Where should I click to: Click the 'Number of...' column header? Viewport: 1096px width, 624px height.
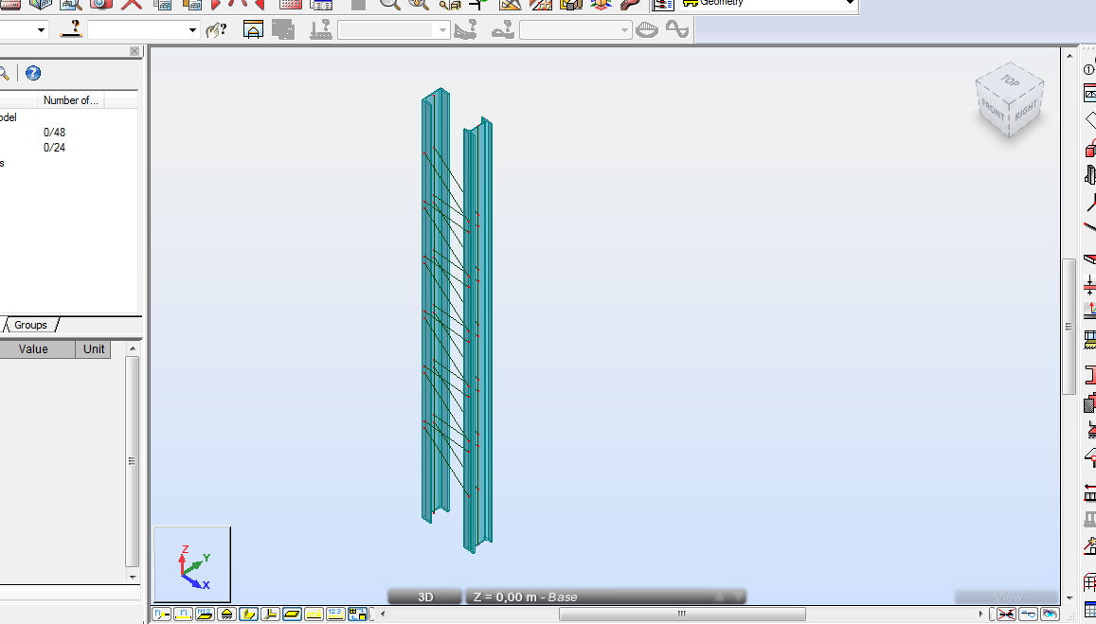(x=71, y=100)
